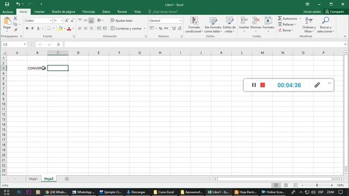349x196 pixels.
Task: Switch to the Datos tab
Action: tap(106, 12)
